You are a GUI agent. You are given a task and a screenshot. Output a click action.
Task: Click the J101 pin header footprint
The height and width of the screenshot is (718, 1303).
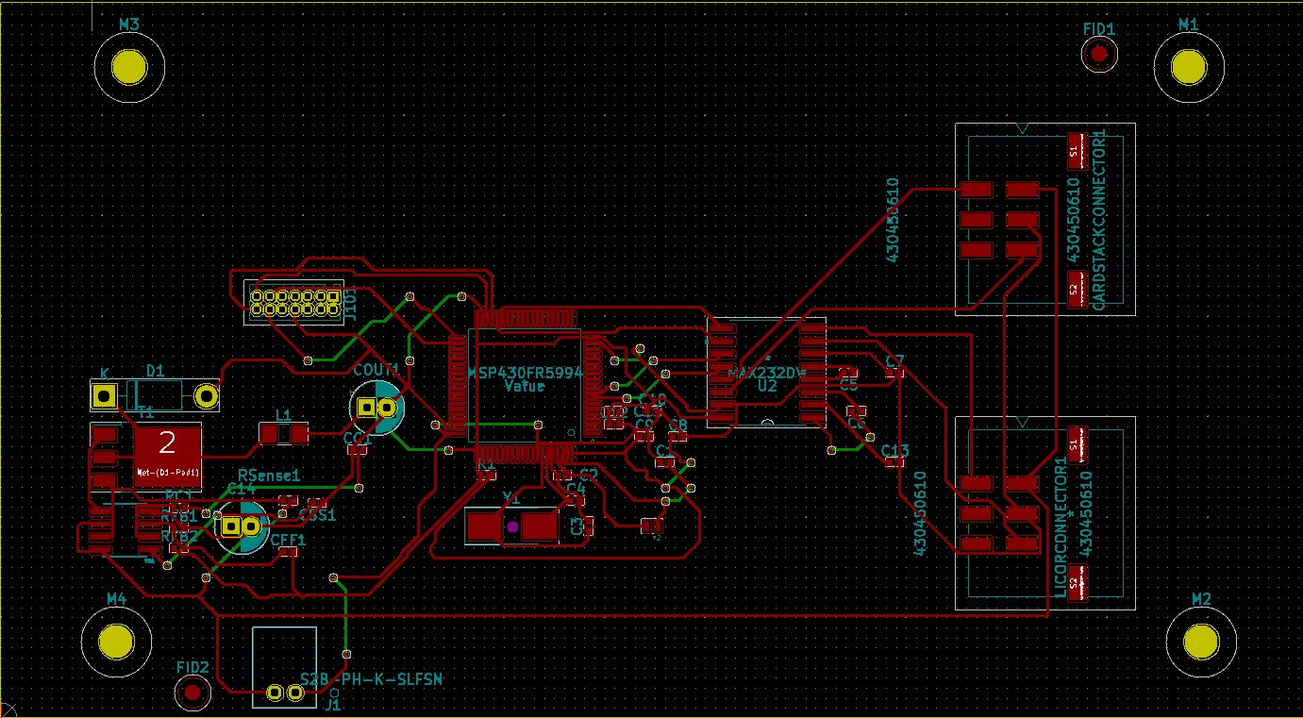pos(294,302)
